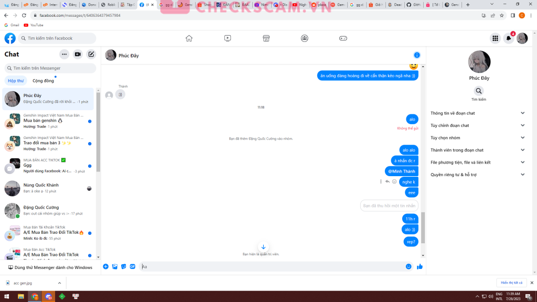Click the browser address bar URL
537x302 pixels.
[x=80, y=15]
